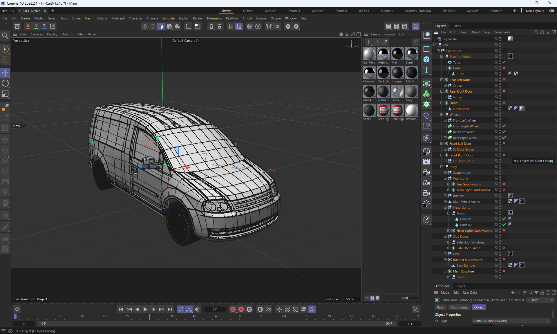Add a Cube primitive from the palette
The width and height of the screenshot is (557, 334).
tap(426, 59)
